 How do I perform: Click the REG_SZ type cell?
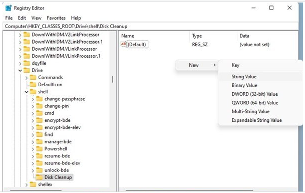tap(200, 45)
